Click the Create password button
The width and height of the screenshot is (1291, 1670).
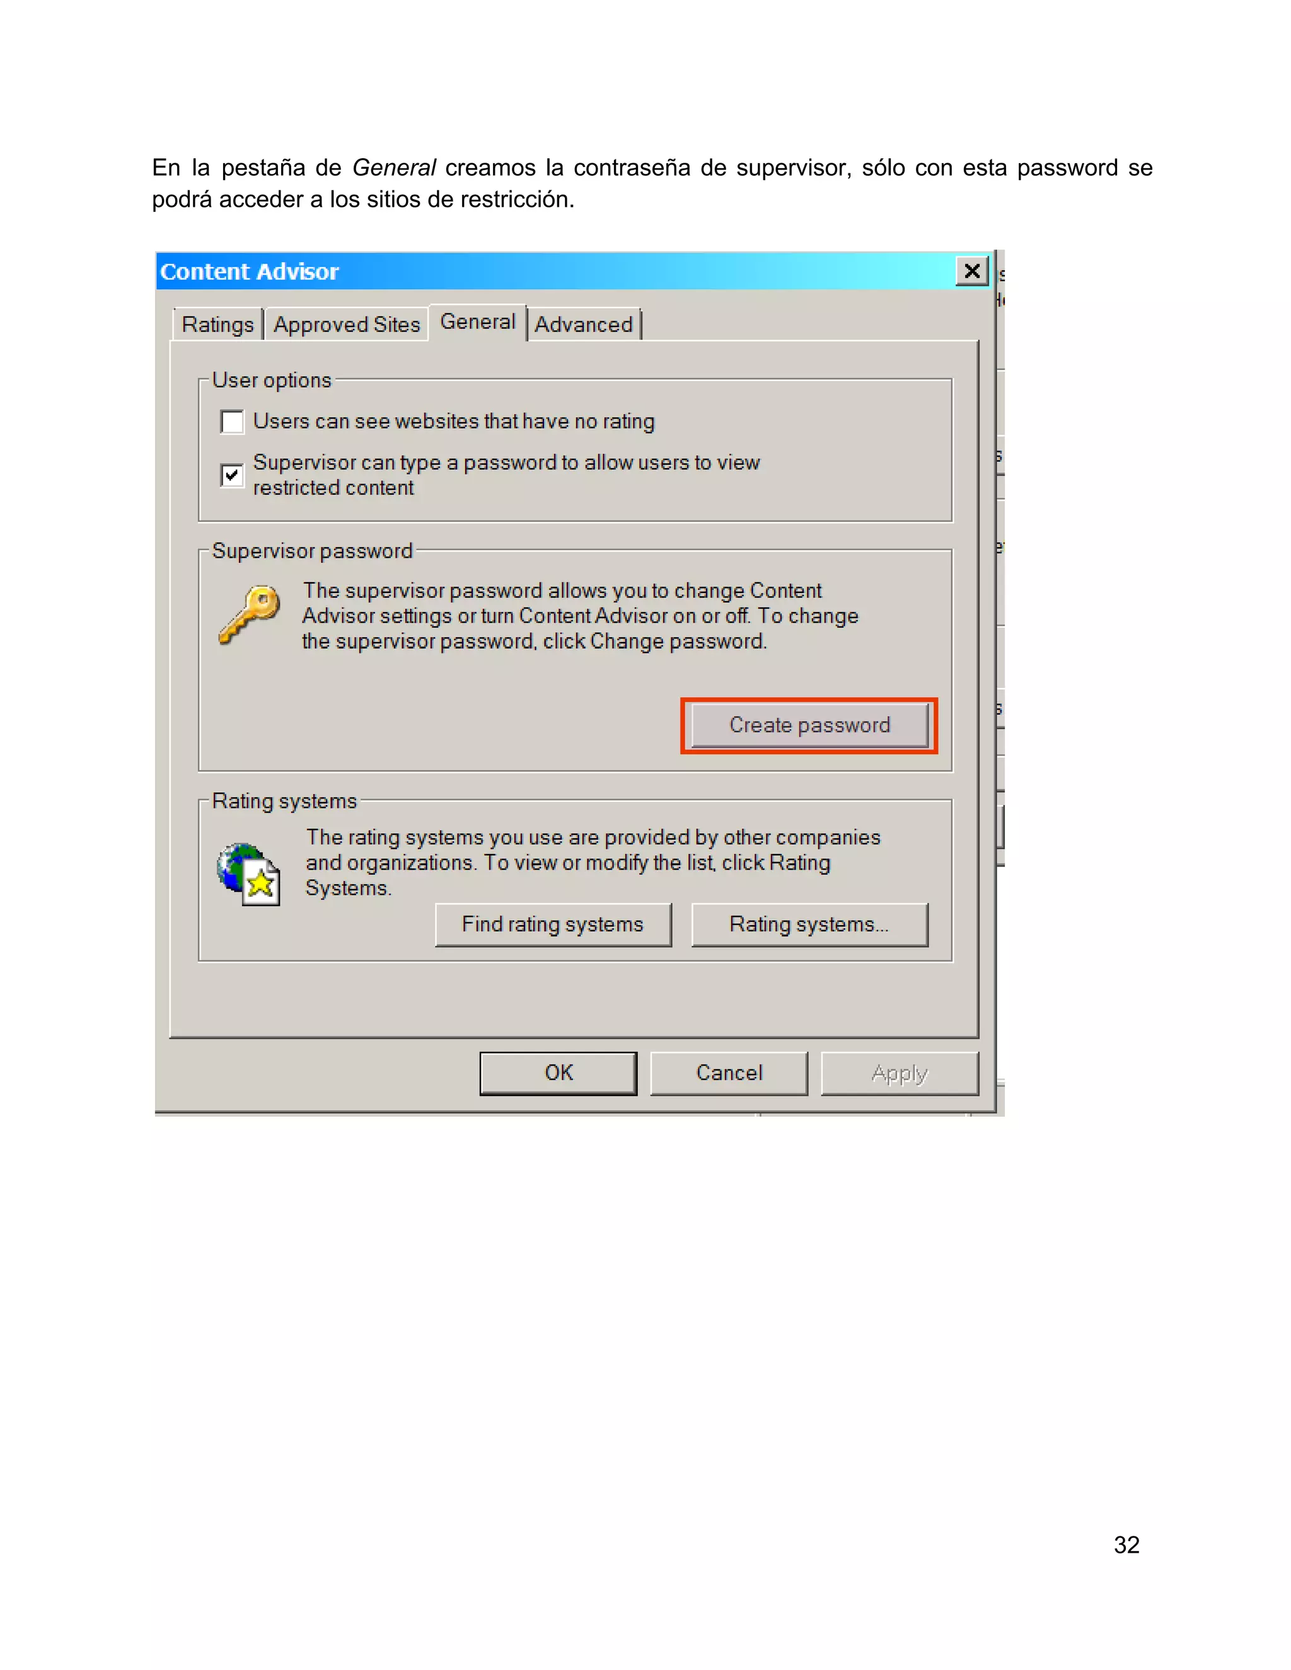[x=810, y=725]
